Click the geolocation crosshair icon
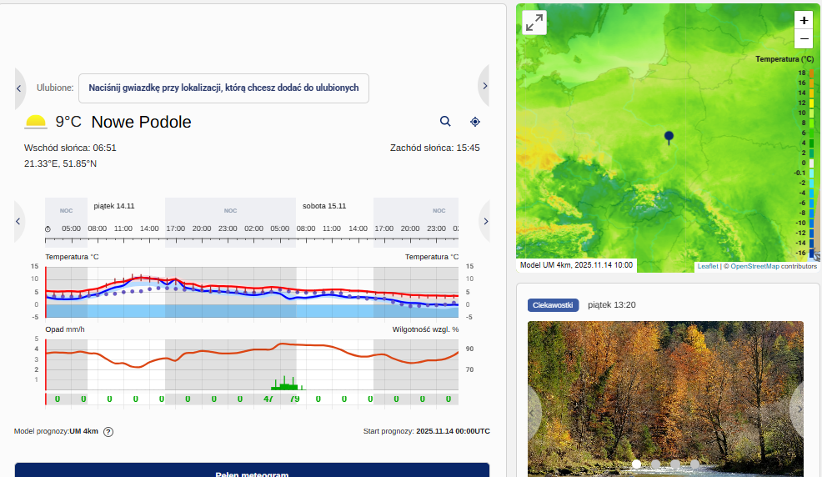 [x=475, y=122]
